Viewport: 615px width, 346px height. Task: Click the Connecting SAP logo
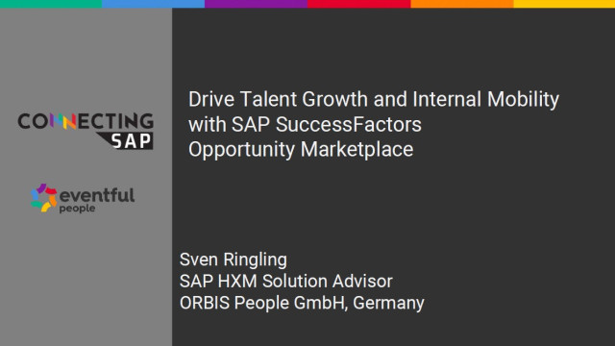click(86, 131)
